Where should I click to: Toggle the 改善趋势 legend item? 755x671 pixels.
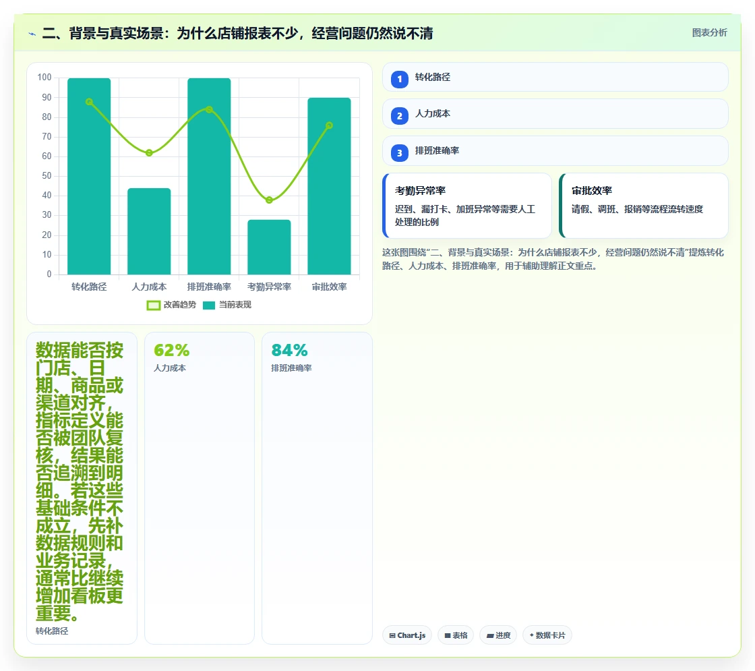point(171,305)
